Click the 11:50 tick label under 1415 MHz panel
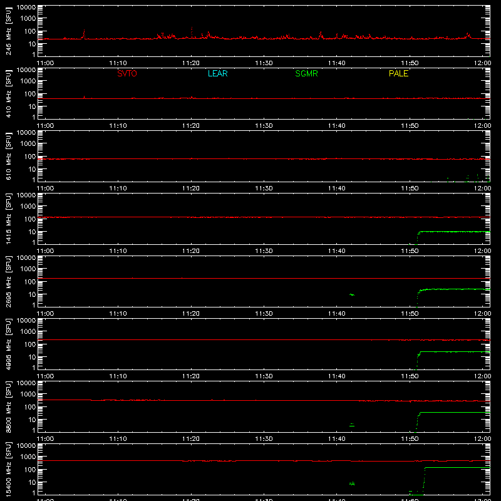501x501 pixels. click(x=410, y=251)
